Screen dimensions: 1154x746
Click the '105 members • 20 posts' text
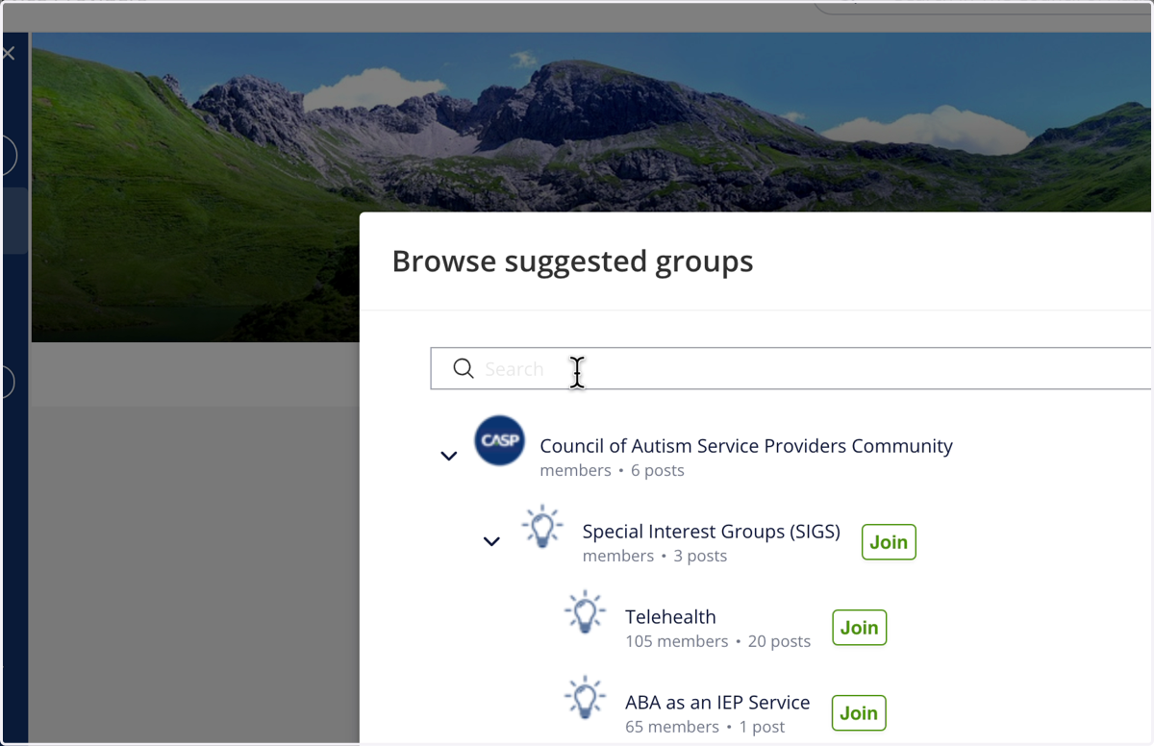point(717,641)
